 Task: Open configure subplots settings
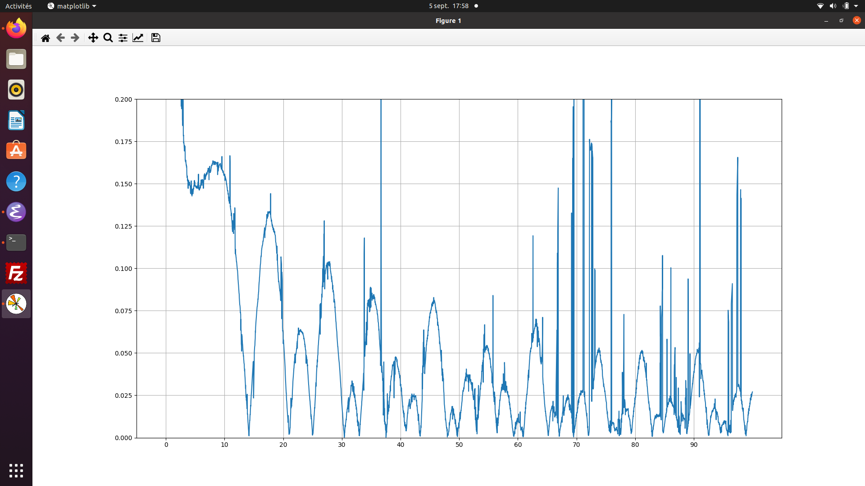[123, 38]
